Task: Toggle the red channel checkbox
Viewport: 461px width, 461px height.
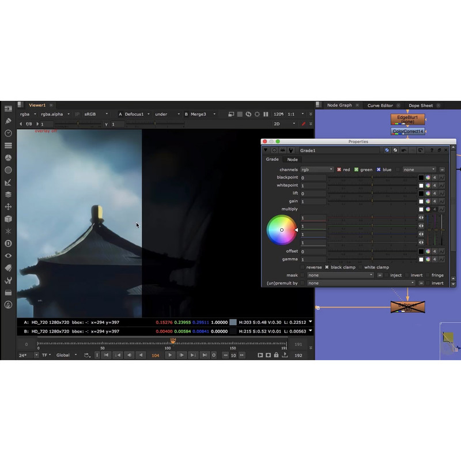Action: [339, 169]
